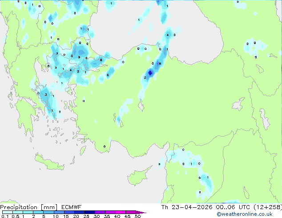The image size is (282, 218).
Task: Click the 35–40 mm legend color swatch
Action: [x=110, y=212]
